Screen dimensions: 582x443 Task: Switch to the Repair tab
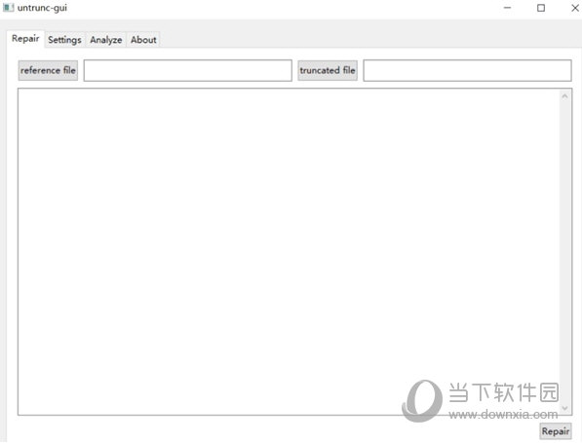(25, 39)
